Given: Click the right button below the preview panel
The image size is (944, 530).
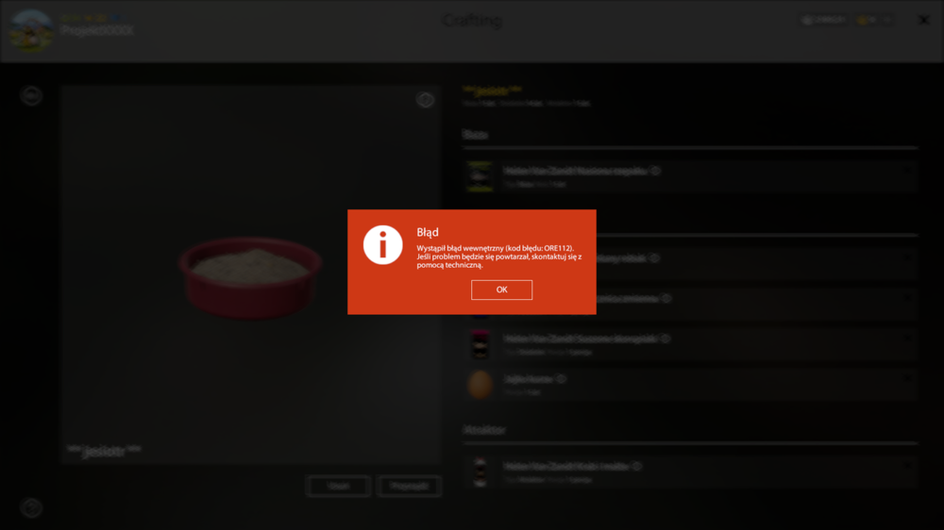Looking at the screenshot, I should point(409,486).
